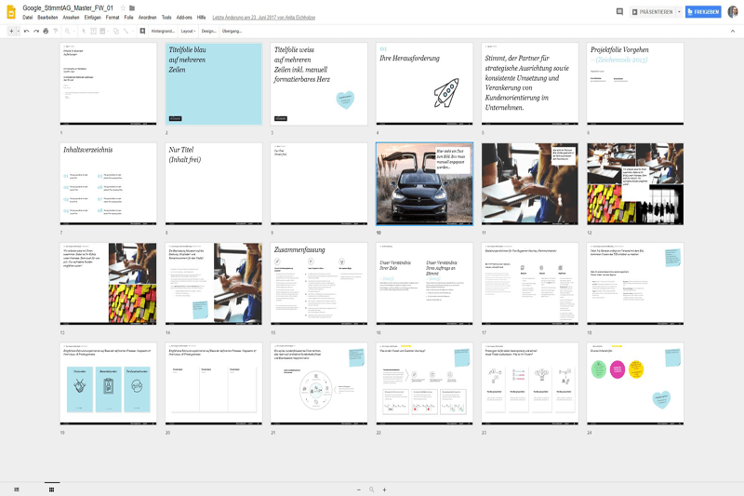Click the toolbar zoom magnifier

click(x=67, y=32)
